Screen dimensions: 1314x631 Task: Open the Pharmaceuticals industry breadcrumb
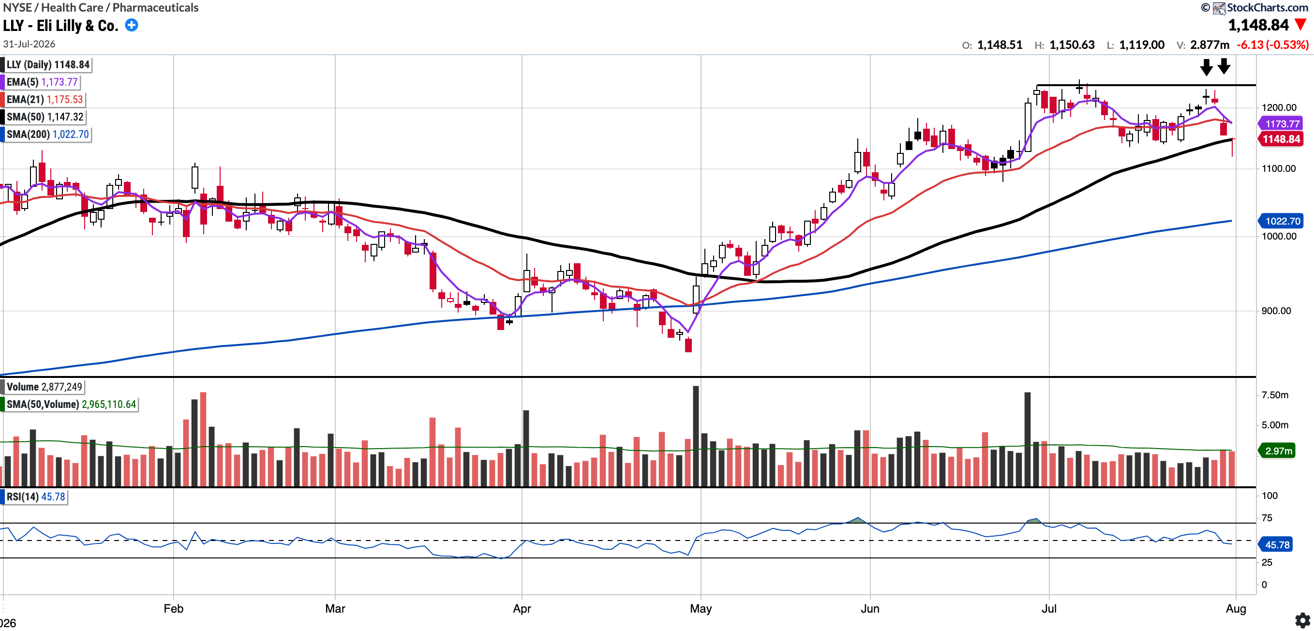(156, 8)
